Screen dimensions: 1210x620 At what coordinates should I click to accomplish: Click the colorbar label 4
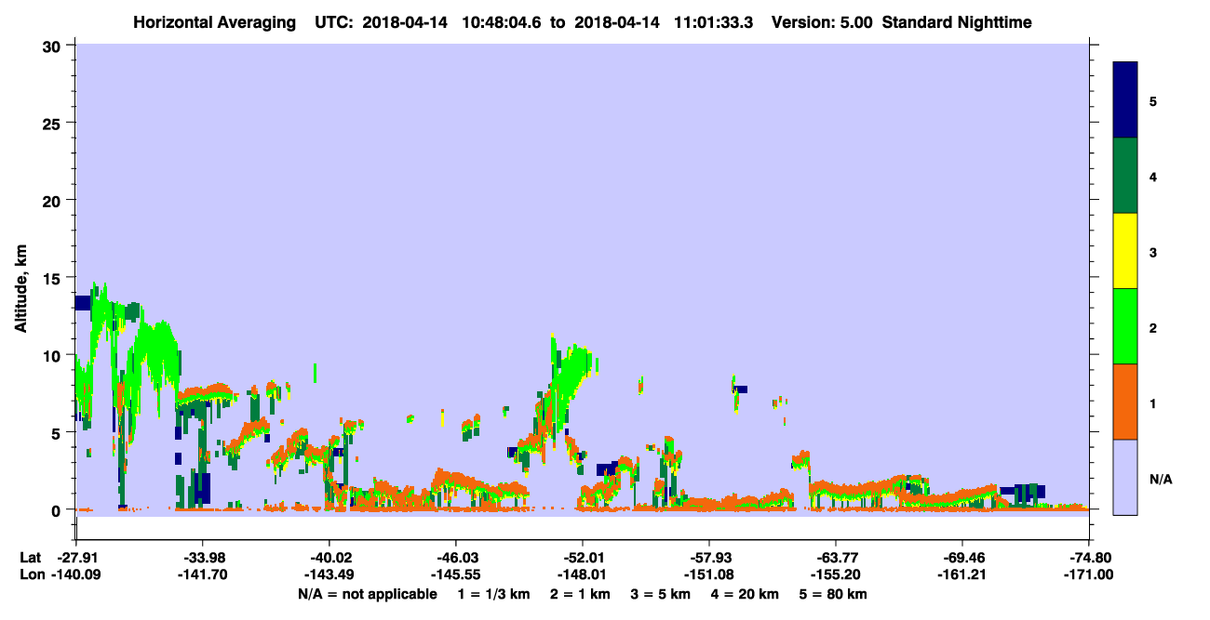click(x=1153, y=176)
